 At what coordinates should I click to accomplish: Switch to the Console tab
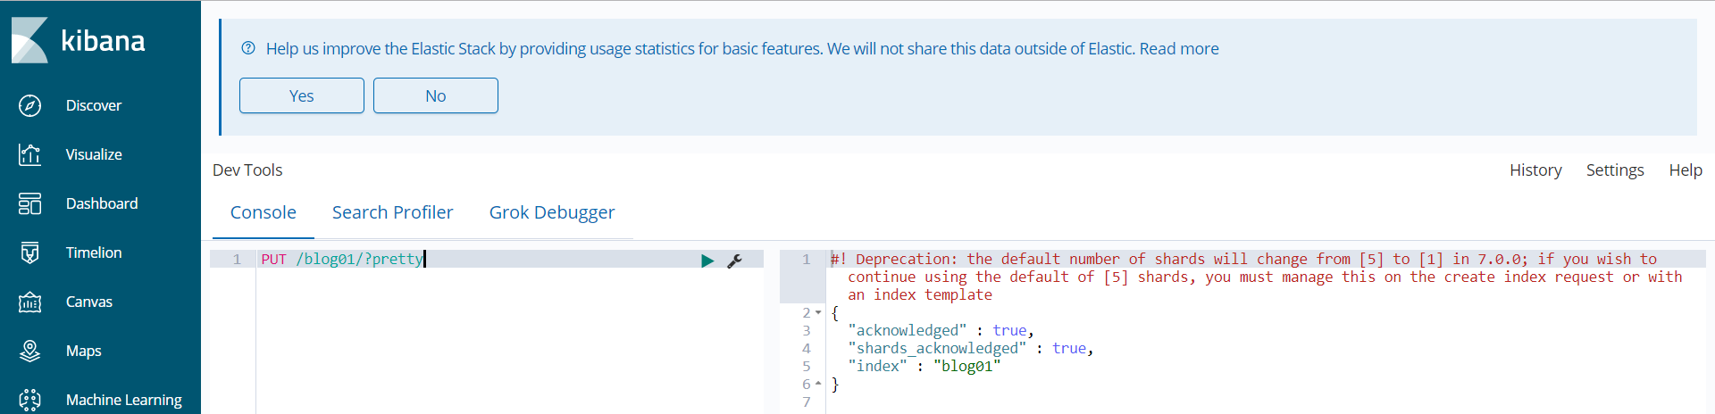pyautogui.click(x=264, y=212)
